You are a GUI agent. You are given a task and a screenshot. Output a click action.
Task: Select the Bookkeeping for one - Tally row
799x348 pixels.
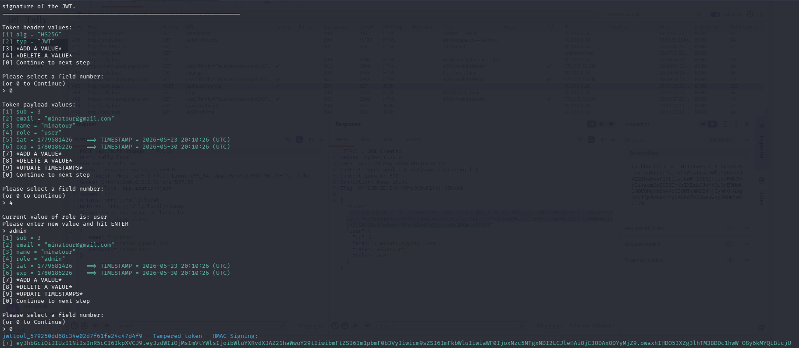[x=416, y=60]
